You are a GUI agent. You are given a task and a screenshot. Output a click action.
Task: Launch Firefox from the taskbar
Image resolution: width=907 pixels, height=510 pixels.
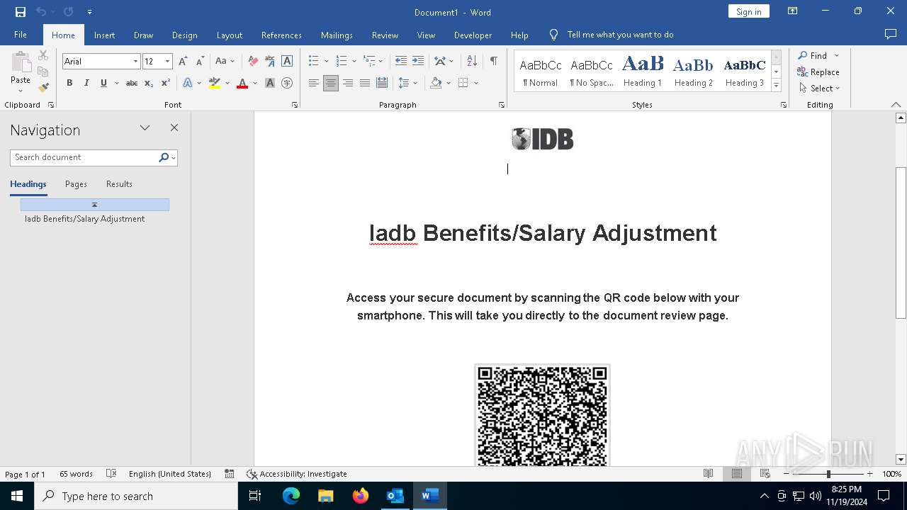361,496
